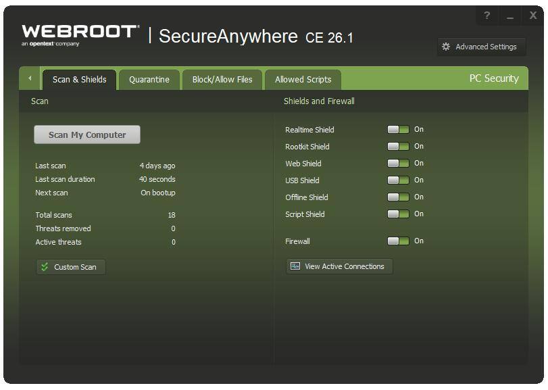This screenshot has height=390, width=548.
Task: Click the help question mark icon
Action: point(487,16)
